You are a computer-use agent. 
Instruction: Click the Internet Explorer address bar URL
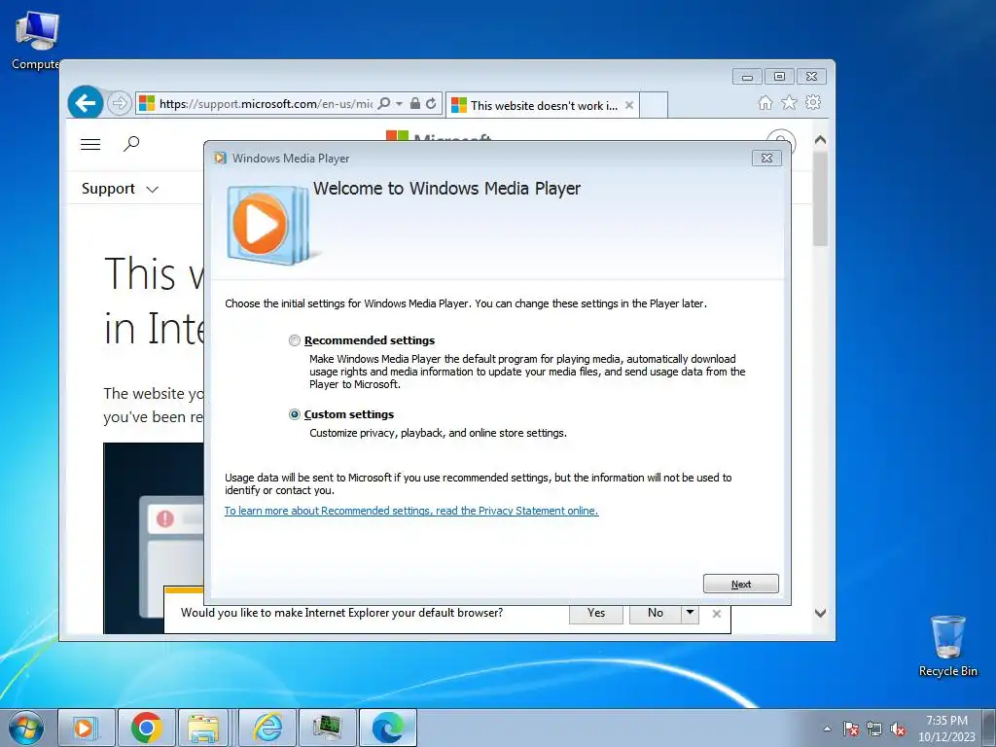coord(266,103)
